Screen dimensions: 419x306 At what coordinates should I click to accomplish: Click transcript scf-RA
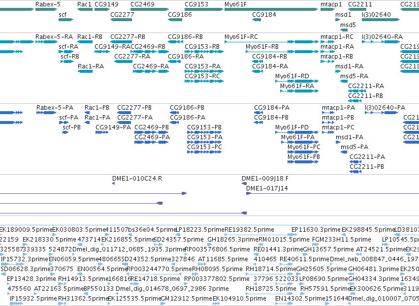pos(68,47)
